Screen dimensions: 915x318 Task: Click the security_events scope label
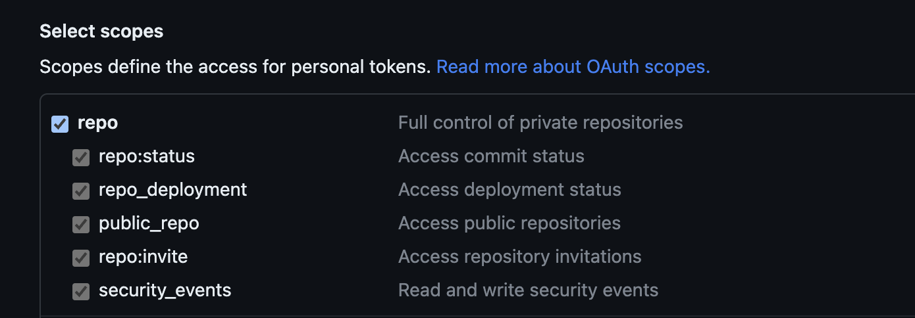165,290
